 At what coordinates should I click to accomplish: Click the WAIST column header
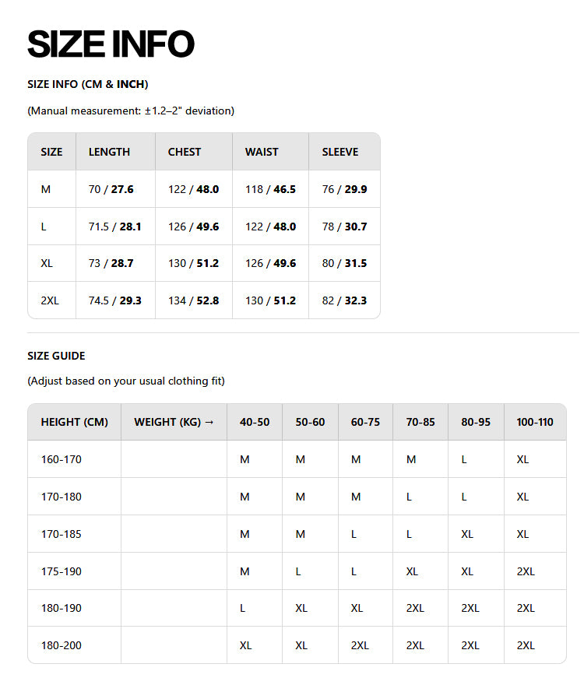262,152
